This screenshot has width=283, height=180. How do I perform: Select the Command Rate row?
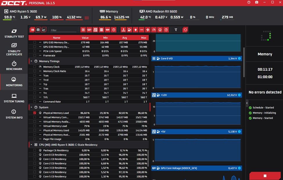tap(89, 102)
